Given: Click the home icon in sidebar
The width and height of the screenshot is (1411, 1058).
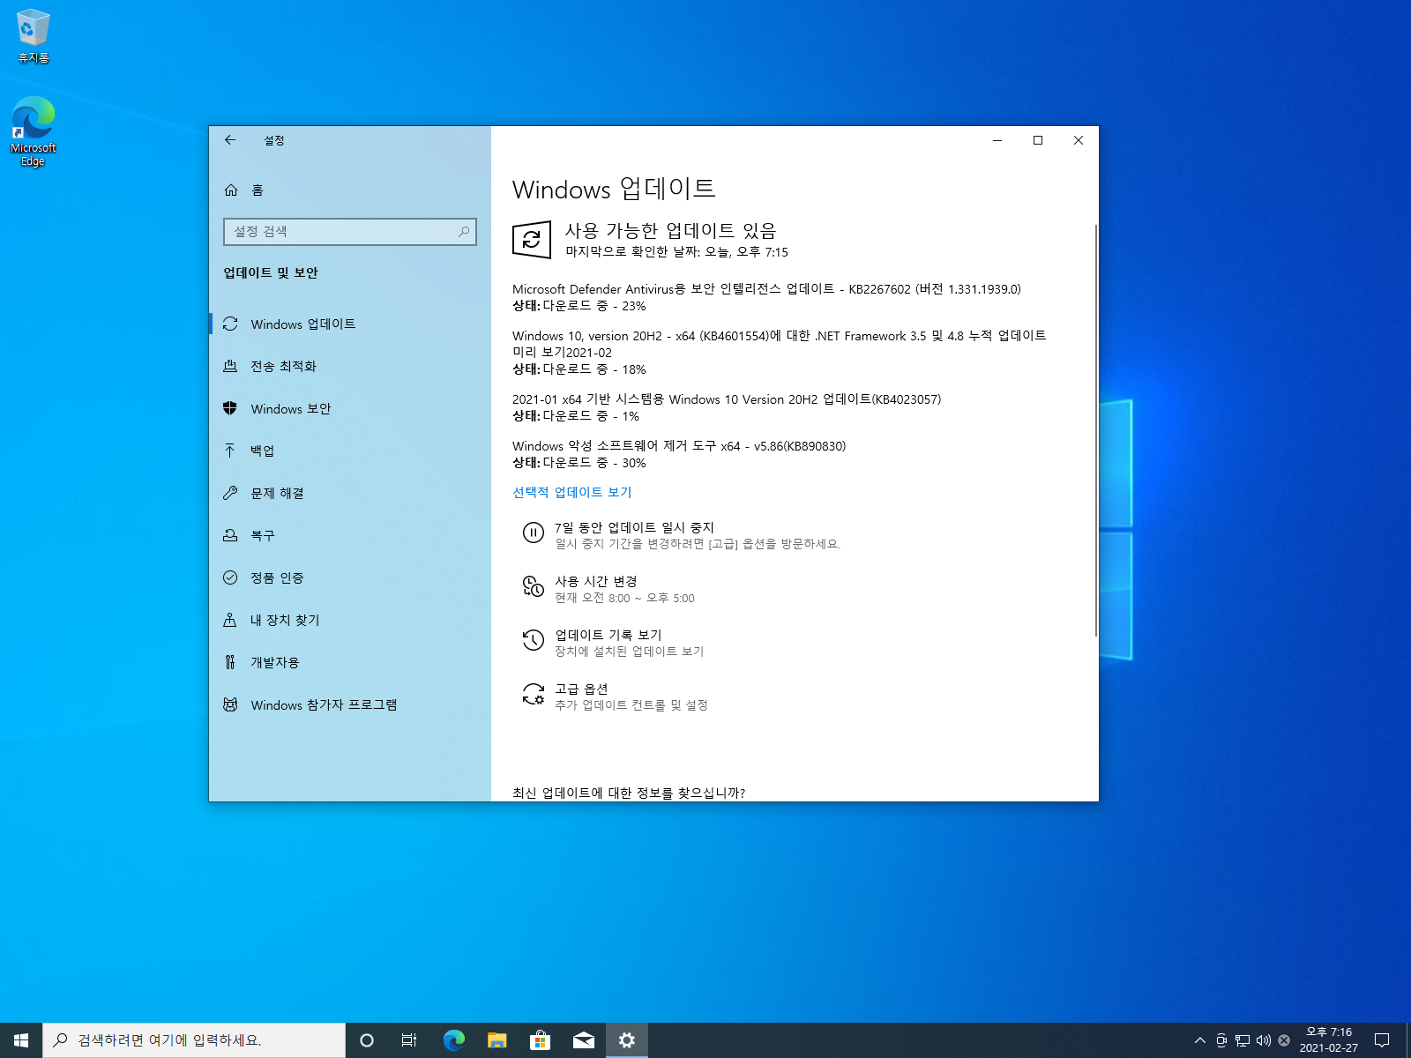Looking at the screenshot, I should (x=231, y=190).
